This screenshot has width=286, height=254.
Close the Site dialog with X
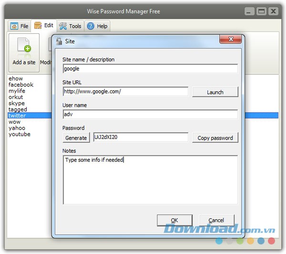231,39
